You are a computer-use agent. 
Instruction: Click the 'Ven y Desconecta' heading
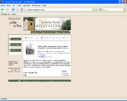46,38
